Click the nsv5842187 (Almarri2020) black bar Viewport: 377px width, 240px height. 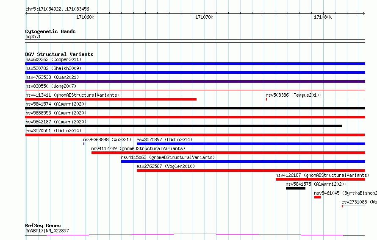point(183,126)
